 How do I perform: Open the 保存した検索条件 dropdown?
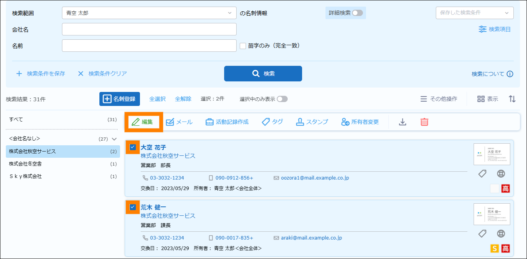point(474,13)
